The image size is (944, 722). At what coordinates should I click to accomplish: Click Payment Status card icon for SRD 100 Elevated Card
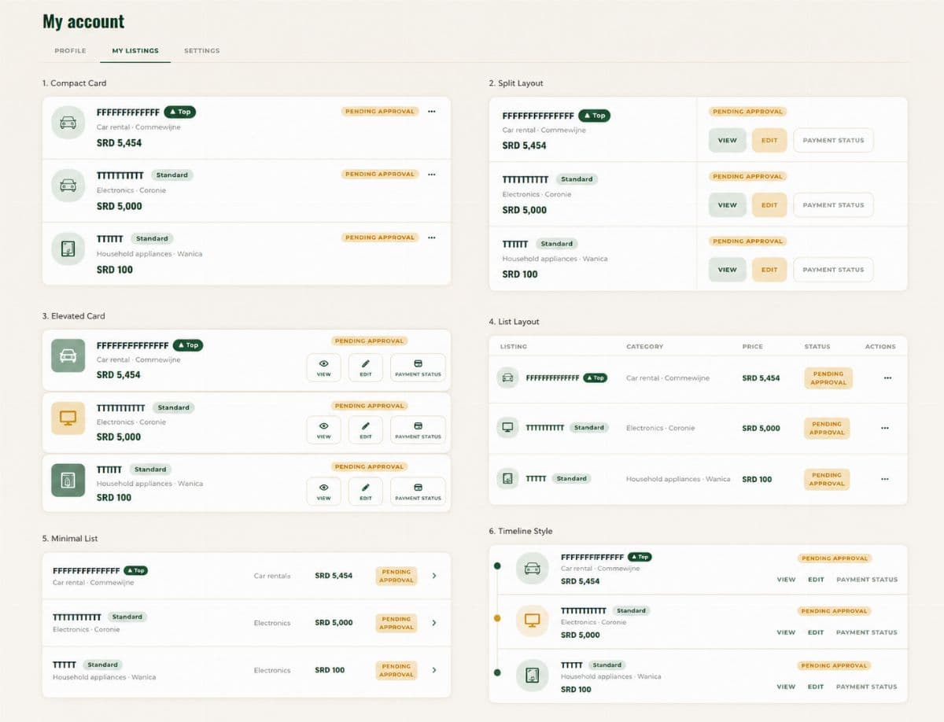tap(418, 488)
